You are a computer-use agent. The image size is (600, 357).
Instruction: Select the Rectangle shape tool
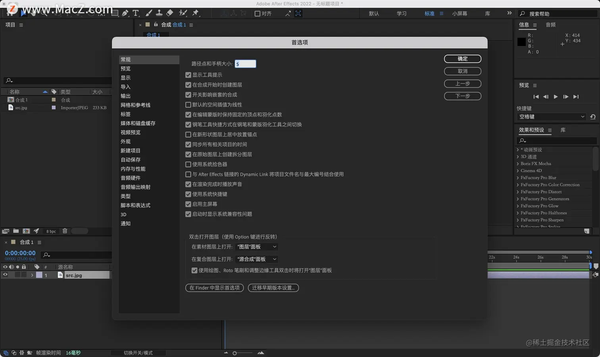(115, 13)
